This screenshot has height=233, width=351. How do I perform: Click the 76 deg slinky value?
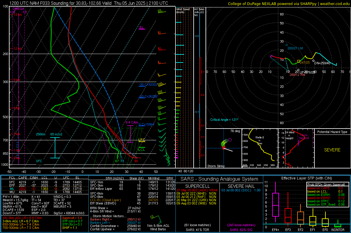pos(235,131)
